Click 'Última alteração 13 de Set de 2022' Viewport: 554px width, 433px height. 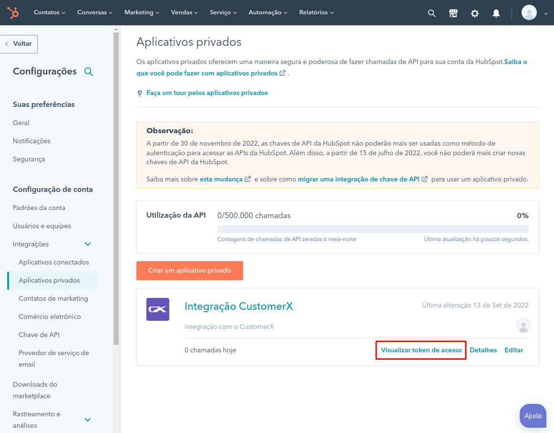pos(475,305)
